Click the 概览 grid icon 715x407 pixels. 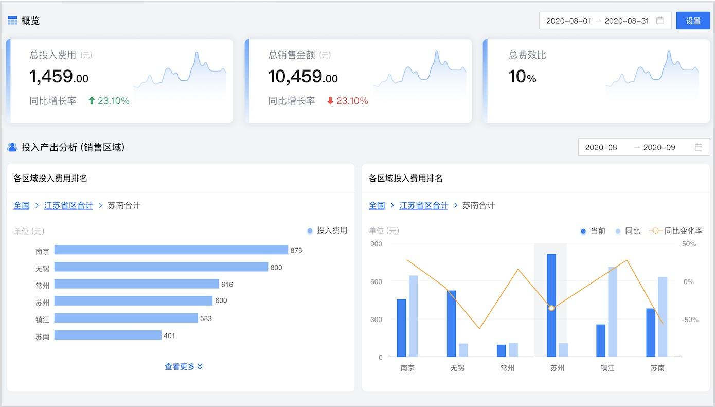13,20
